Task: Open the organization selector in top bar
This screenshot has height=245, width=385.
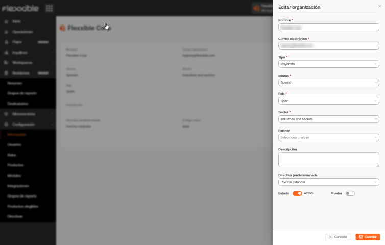Action: point(263,8)
